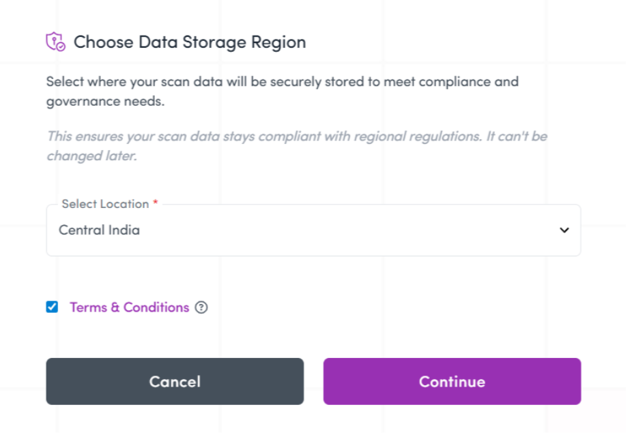This screenshot has height=435, width=632.
Task: Click the scan data description paragraph
Action: pos(282,91)
